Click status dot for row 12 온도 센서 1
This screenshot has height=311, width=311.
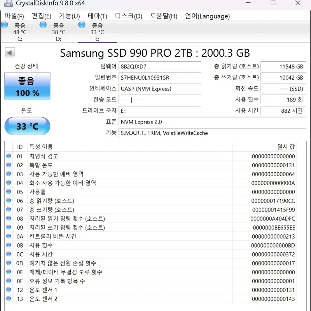tap(9, 290)
